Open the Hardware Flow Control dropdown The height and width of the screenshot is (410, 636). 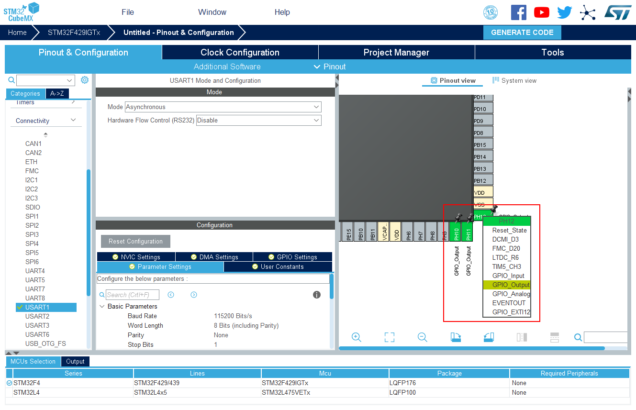point(258,121)
